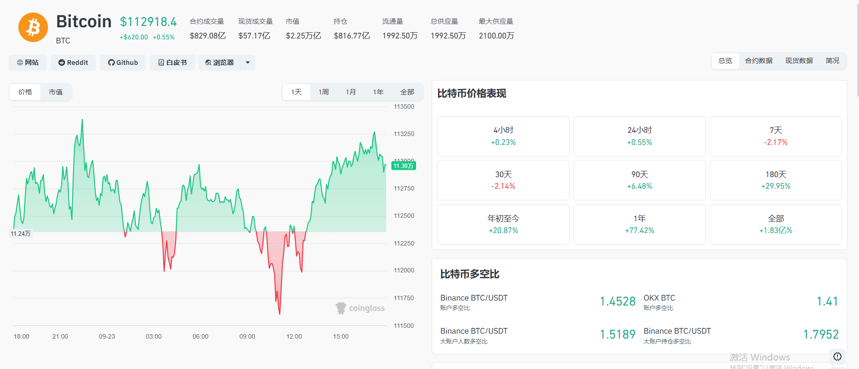Screen dimensions: 859x369
Task: Click the 浏览器 explorer button
Action: coord(220,63)
